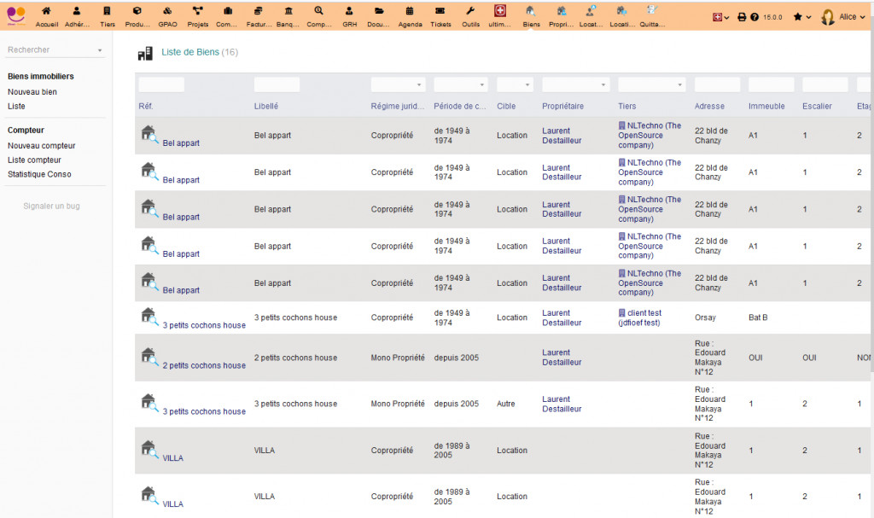Open the Tiers module in top bar
Image resolution: width=874 pixels, height=518 pixels.
click(x=107, y=15)
